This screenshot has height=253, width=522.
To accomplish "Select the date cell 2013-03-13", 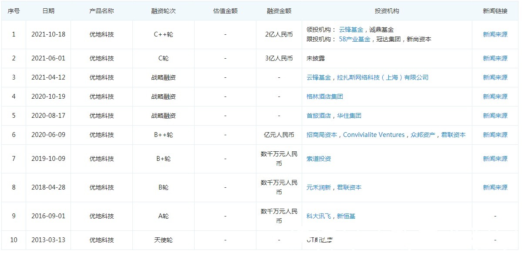I will (x=48, y=240).
